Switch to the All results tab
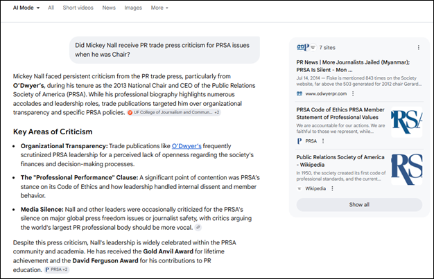This screenshot has width=434, height=279. pyautogui.click(x=51, y=8)
